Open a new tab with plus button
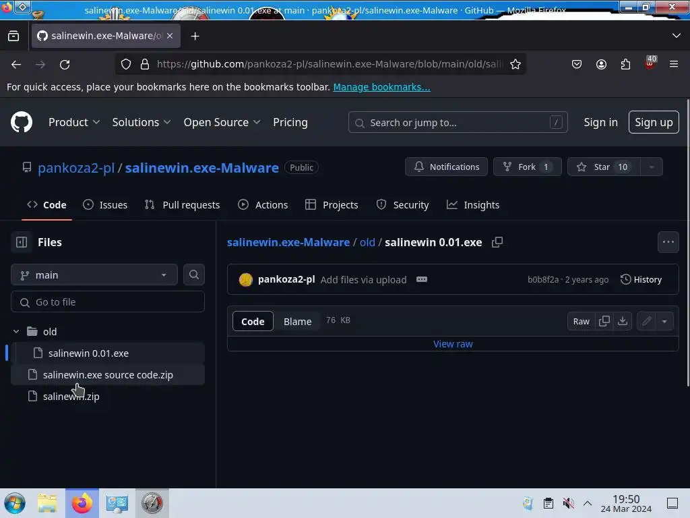 coord(195,36)
